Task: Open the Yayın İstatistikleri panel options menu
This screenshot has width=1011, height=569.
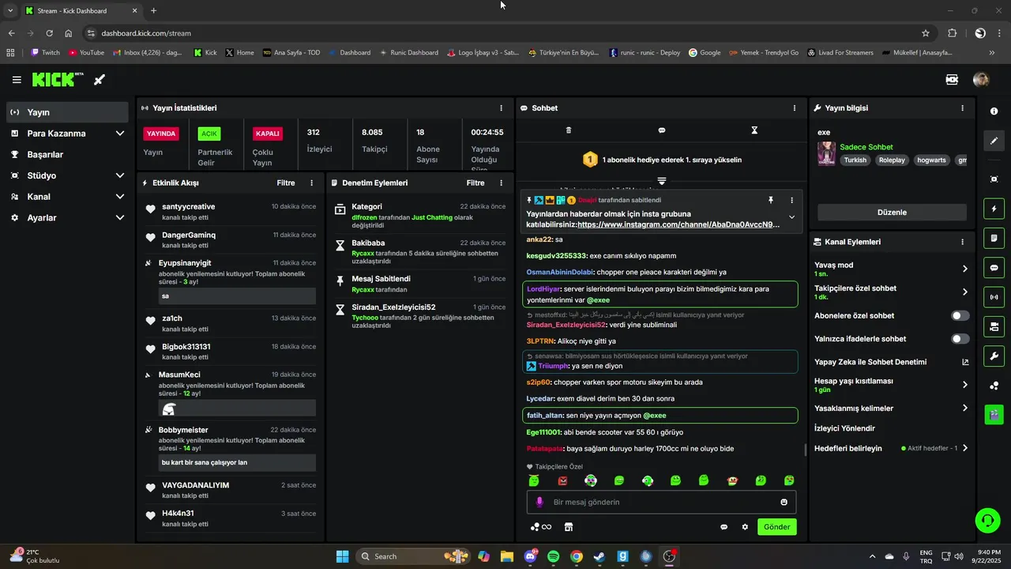Action: point(501,107)
